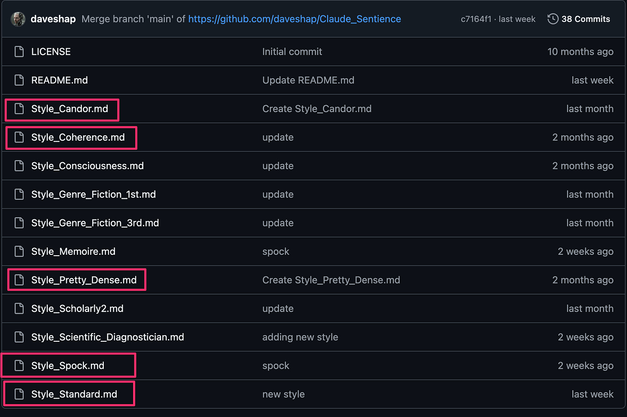Click the daveshap avatar image

(x=18, y=19)
